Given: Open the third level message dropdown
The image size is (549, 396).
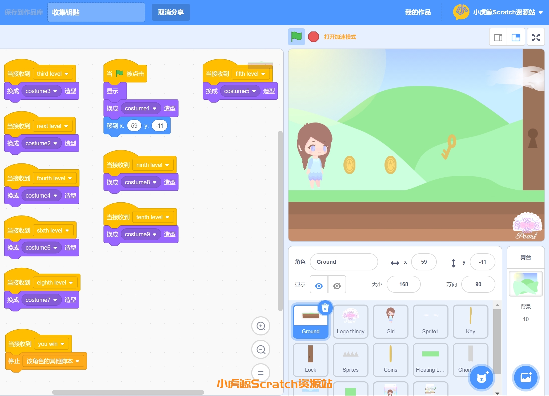Looking at the screenshot, I should click(x=53, y=74).
